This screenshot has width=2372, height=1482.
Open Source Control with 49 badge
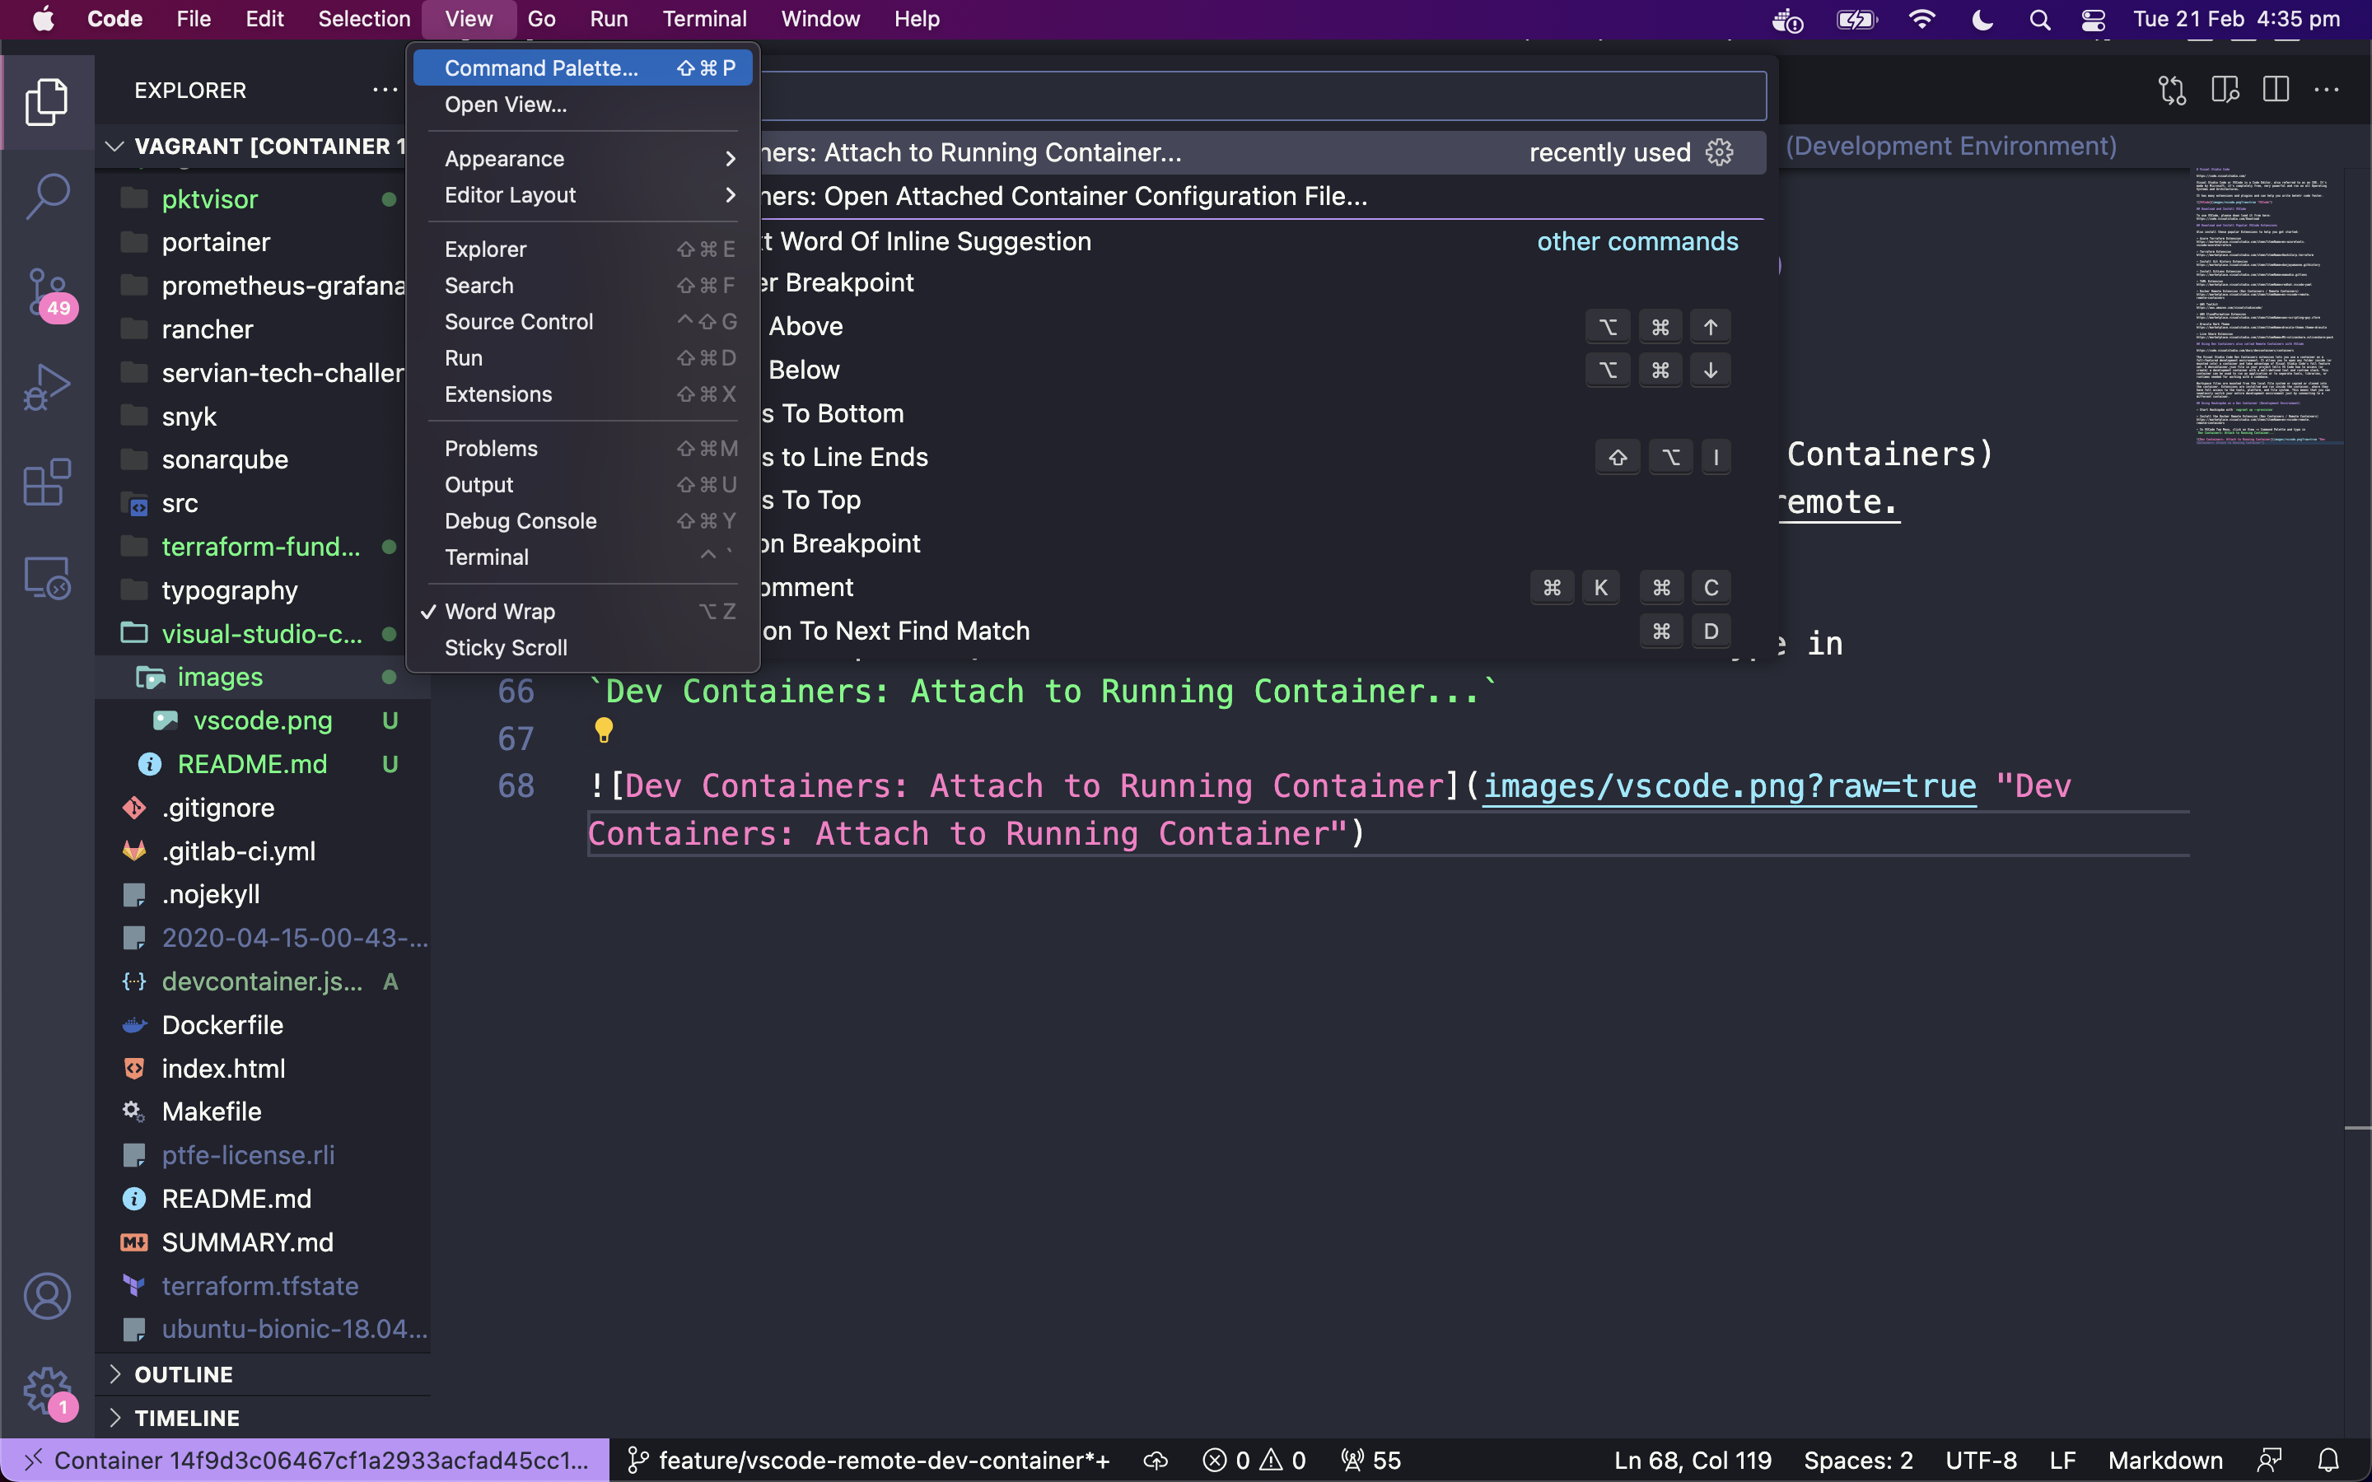[46, 291]
